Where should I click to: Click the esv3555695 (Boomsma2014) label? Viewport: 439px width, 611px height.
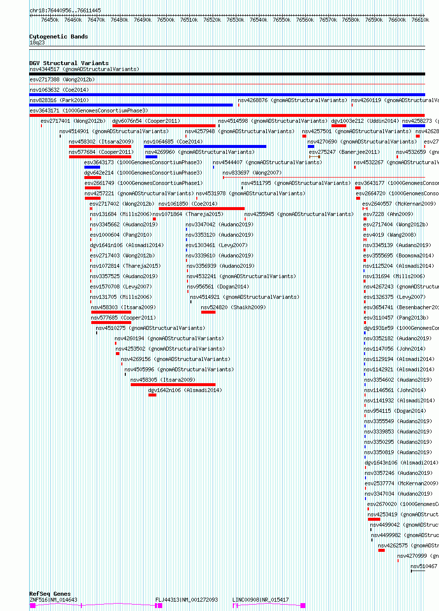pyautogui.click(x=399, y=255)
